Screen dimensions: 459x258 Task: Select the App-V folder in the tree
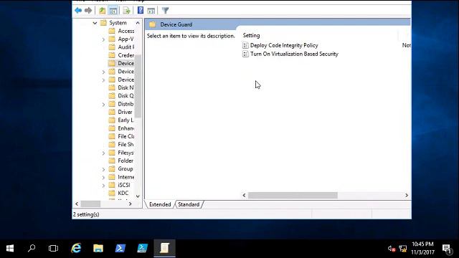pos(126,39)
